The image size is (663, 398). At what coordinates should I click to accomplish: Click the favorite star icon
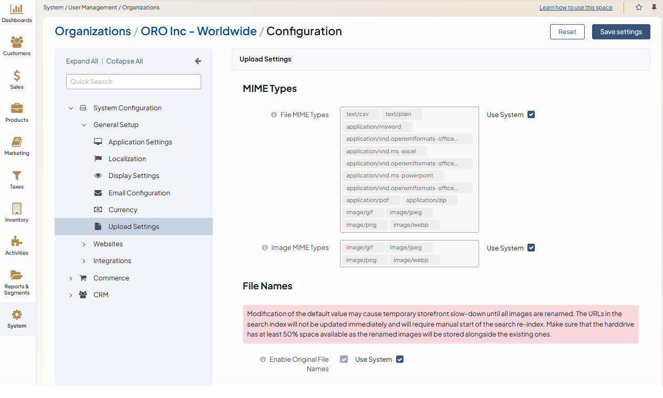[x=639, y=7]
